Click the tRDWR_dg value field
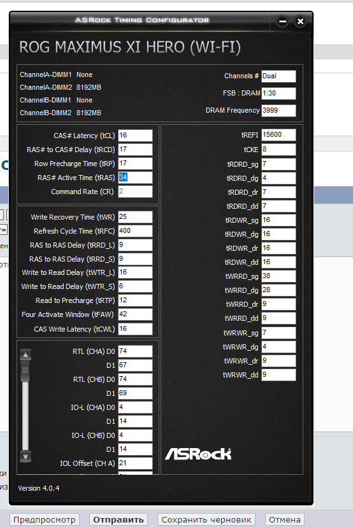This screenshot has width=353, height=527. click(278, 234)
